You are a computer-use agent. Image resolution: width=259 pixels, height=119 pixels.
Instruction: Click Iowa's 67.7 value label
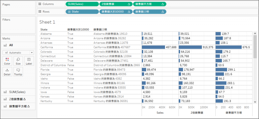pyautogui.click(x=221, y=92)
